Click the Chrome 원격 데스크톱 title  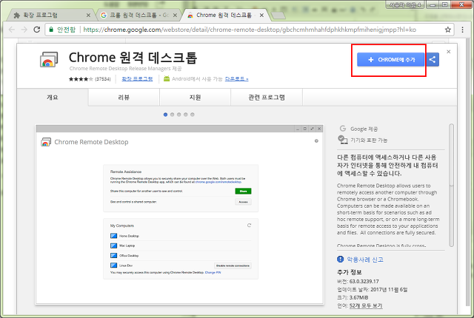tap(133, 58)
